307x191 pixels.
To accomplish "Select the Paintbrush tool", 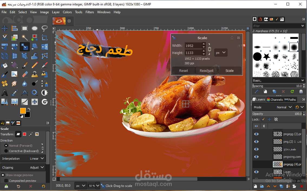I will pyautogui.click(x=25, y=65).
